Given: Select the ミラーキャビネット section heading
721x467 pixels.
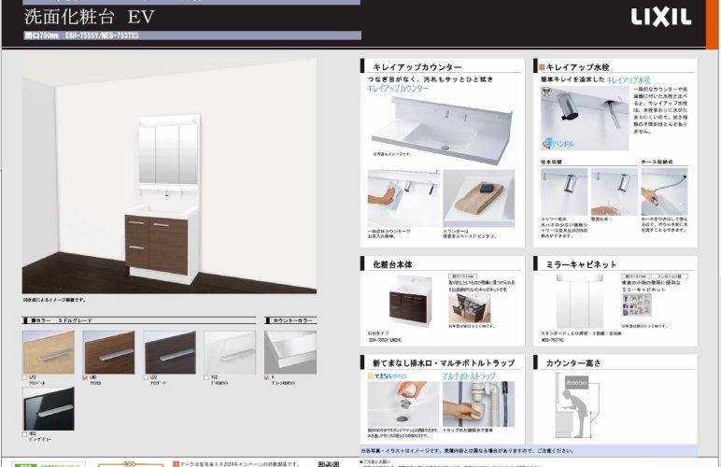Looking at the screenshot, I should pos(582,264).
